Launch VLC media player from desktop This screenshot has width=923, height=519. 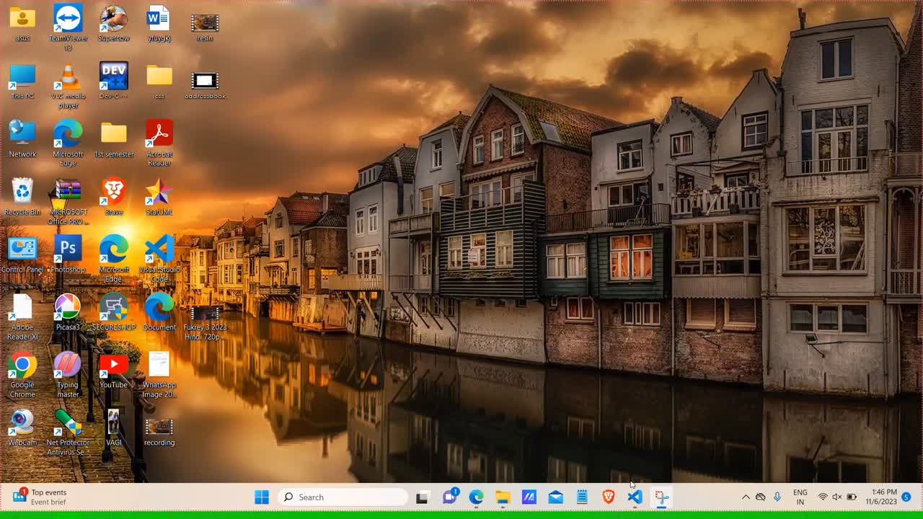click(x=68, y=78)
